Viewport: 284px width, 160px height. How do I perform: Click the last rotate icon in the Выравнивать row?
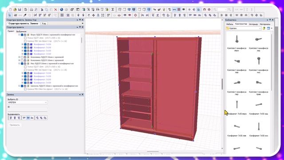coord(45,118)
